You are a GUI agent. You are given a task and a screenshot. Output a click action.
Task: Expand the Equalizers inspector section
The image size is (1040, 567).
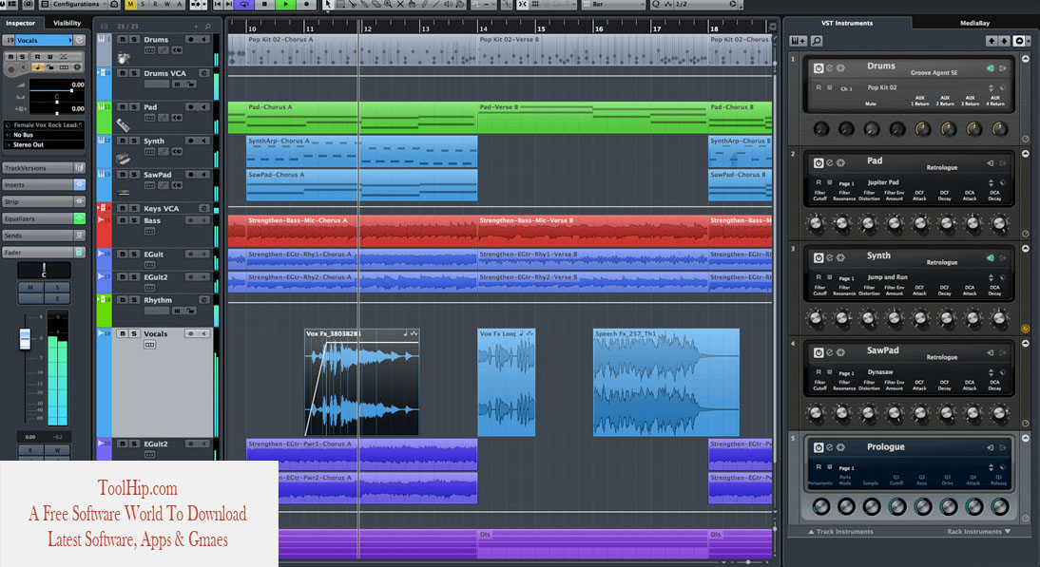[x=37, y=218]
